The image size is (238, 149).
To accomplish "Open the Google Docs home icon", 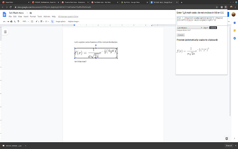I will coord(4,14).
